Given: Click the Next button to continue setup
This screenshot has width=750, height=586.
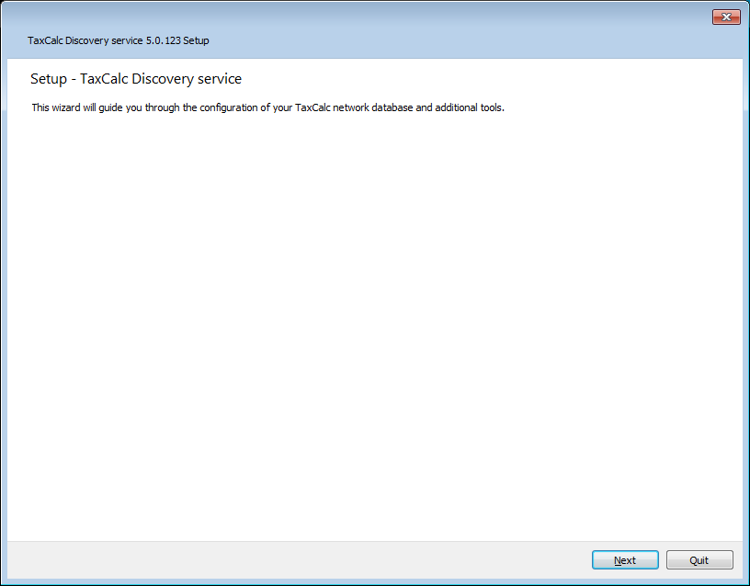Looking at the screenshot, I should coord(625,560).
